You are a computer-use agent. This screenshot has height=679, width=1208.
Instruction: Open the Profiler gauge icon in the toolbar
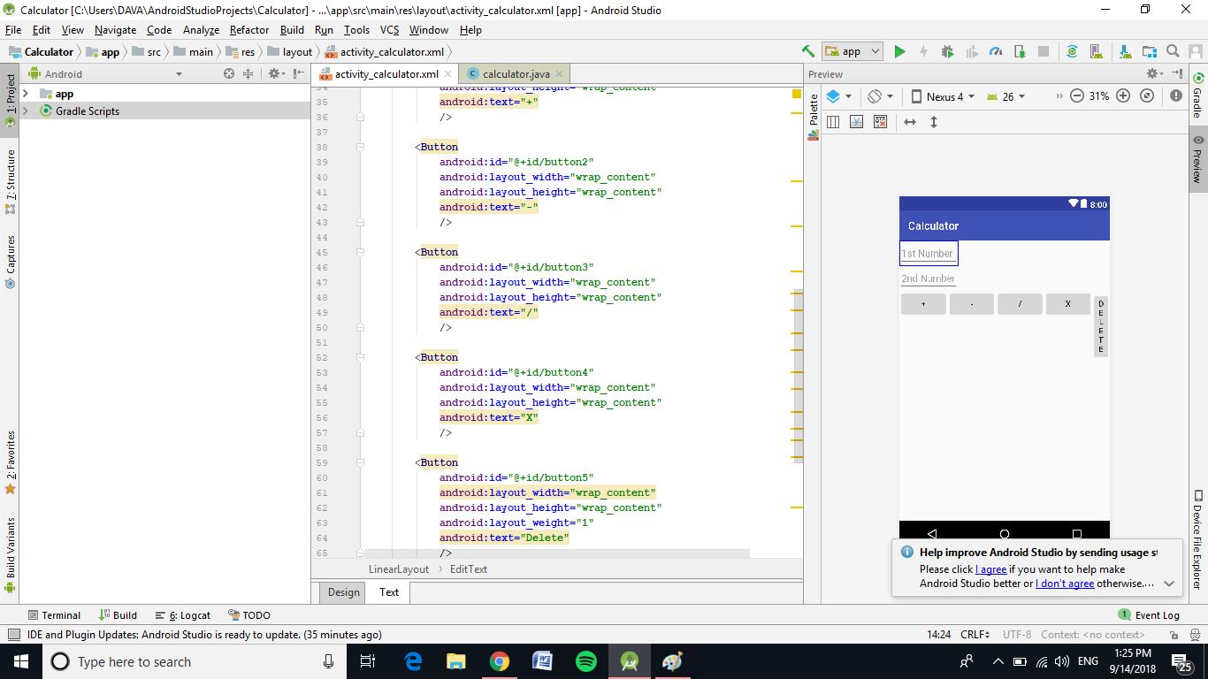pyautogui.click(x=997, y=51)
